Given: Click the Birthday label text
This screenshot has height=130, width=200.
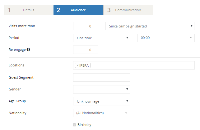Looking at the screenshot, I should coord(84,125).
